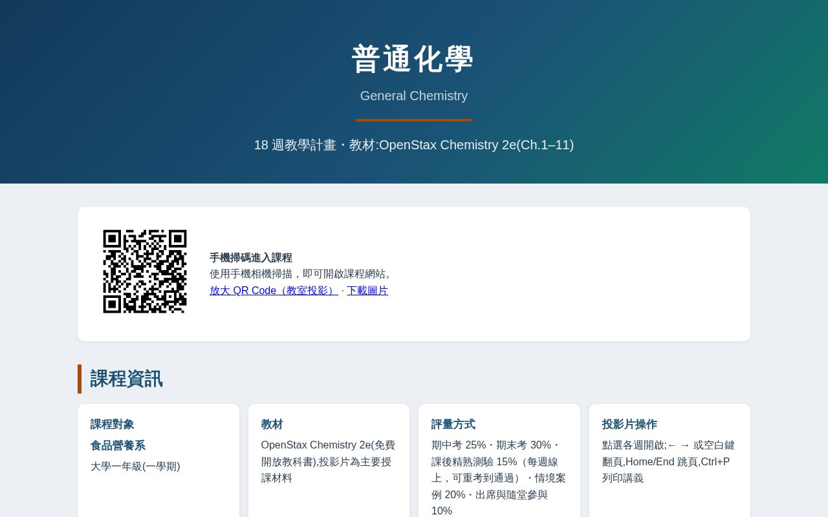This screenshot has width=828, height=517.
Task: Click the 大學一年級(一學期) text
Action: pyautogui.click(x=135, y=467)
